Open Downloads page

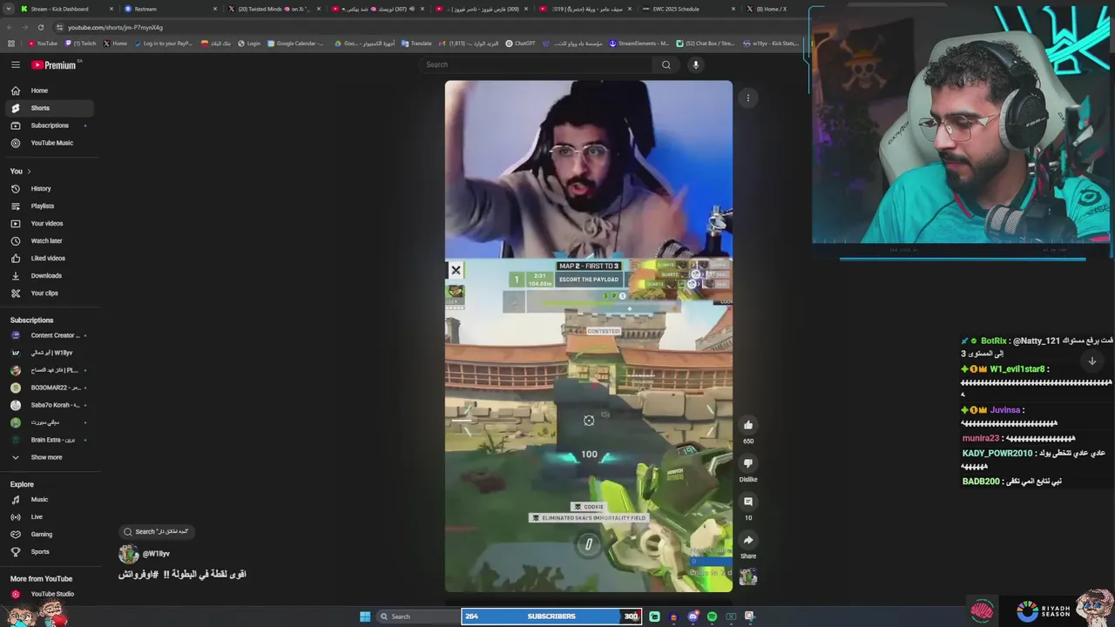[47, 276]
